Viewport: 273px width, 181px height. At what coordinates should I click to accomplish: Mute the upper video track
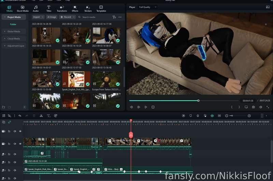15,131
